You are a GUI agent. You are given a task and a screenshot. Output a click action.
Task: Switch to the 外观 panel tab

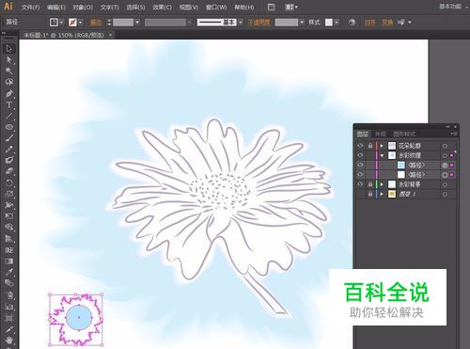381,134
